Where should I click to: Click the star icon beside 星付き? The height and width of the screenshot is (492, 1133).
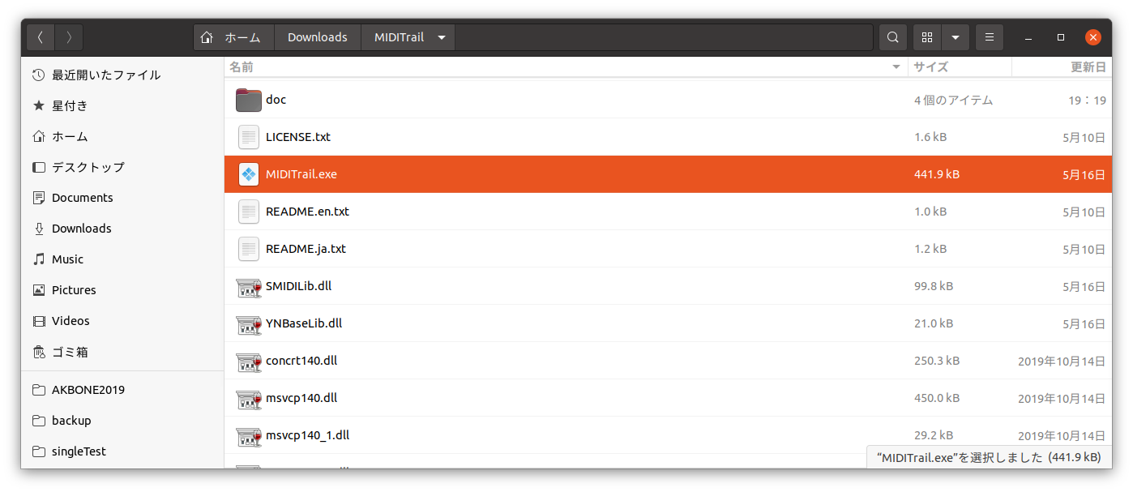pos(38,105)
